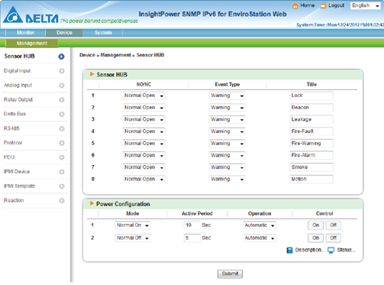
Task: Open Automatic operation dropdown for power row 1
Action: [x=260, y=225]
